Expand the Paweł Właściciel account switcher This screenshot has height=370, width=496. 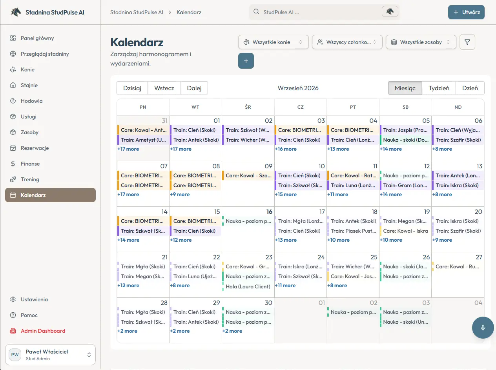50,355
